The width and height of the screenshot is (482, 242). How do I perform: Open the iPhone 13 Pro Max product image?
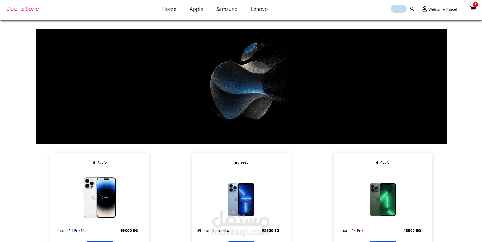tap(241, 199)
